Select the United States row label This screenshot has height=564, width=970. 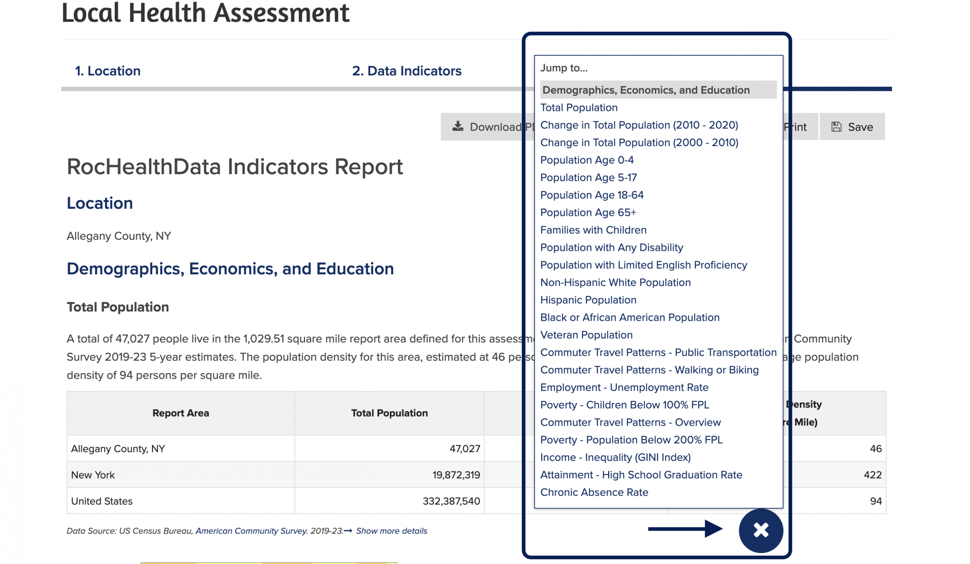[x=102, y=501]
